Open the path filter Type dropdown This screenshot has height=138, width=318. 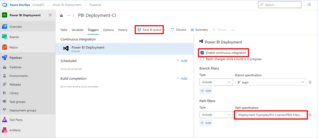pos(216,115)
